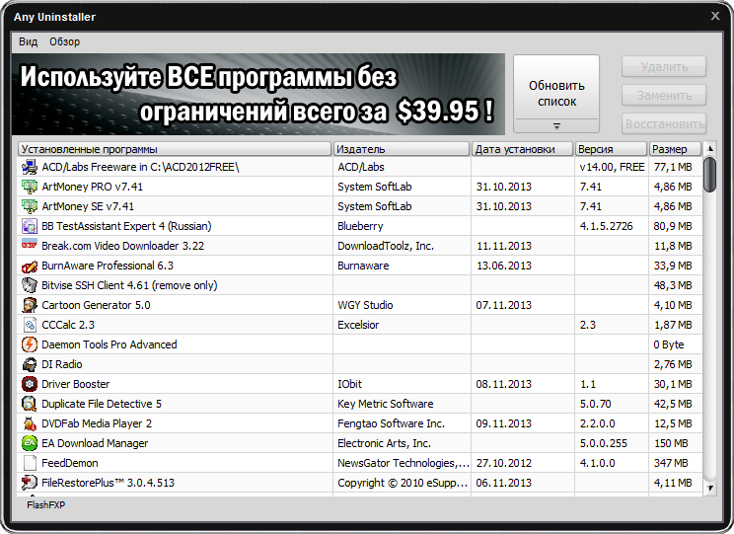Select ArtMoney SE v7.41 program name
Viewport: 734px width, 534px height.
click(88, 206)
